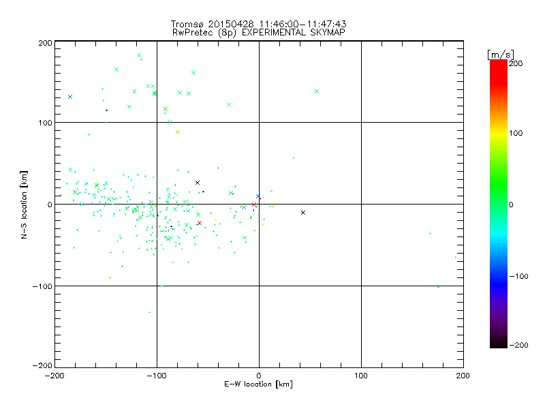Click the lone cyan X marker near -30 km, 120 km
This screenshot has width=545, height=409.
pos(229,104)
